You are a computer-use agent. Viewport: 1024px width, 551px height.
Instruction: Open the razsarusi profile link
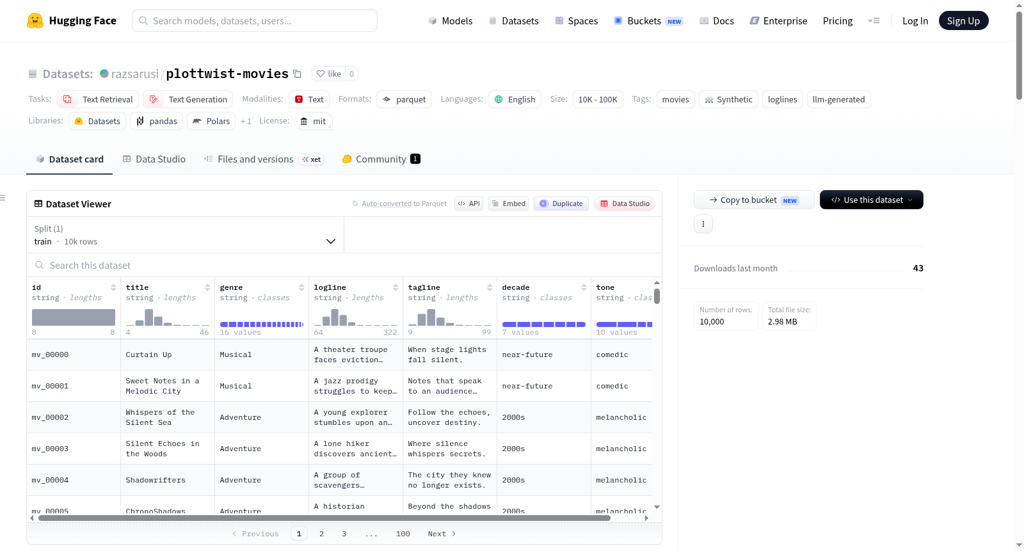(135, 74)
